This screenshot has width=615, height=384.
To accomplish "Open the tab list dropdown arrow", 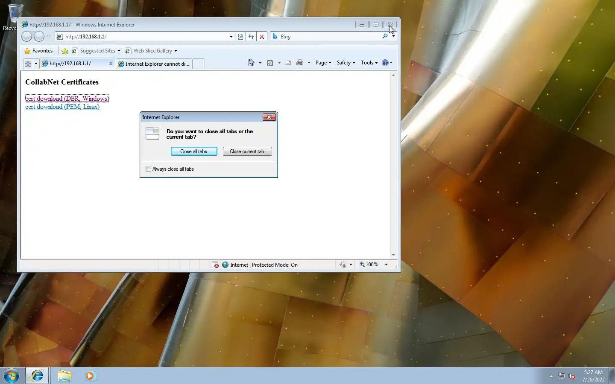I will pos(36,64).
